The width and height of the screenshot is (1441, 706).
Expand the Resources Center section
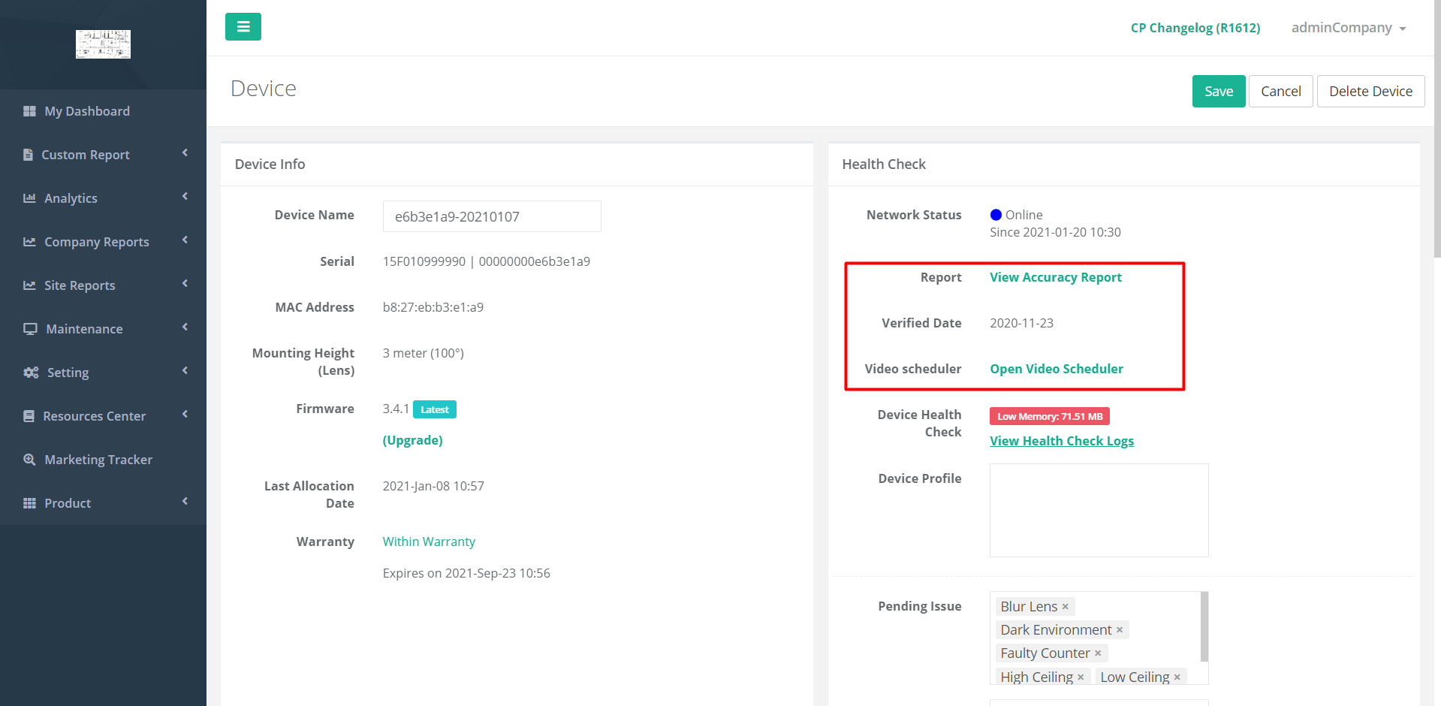(x=95, y=415)
